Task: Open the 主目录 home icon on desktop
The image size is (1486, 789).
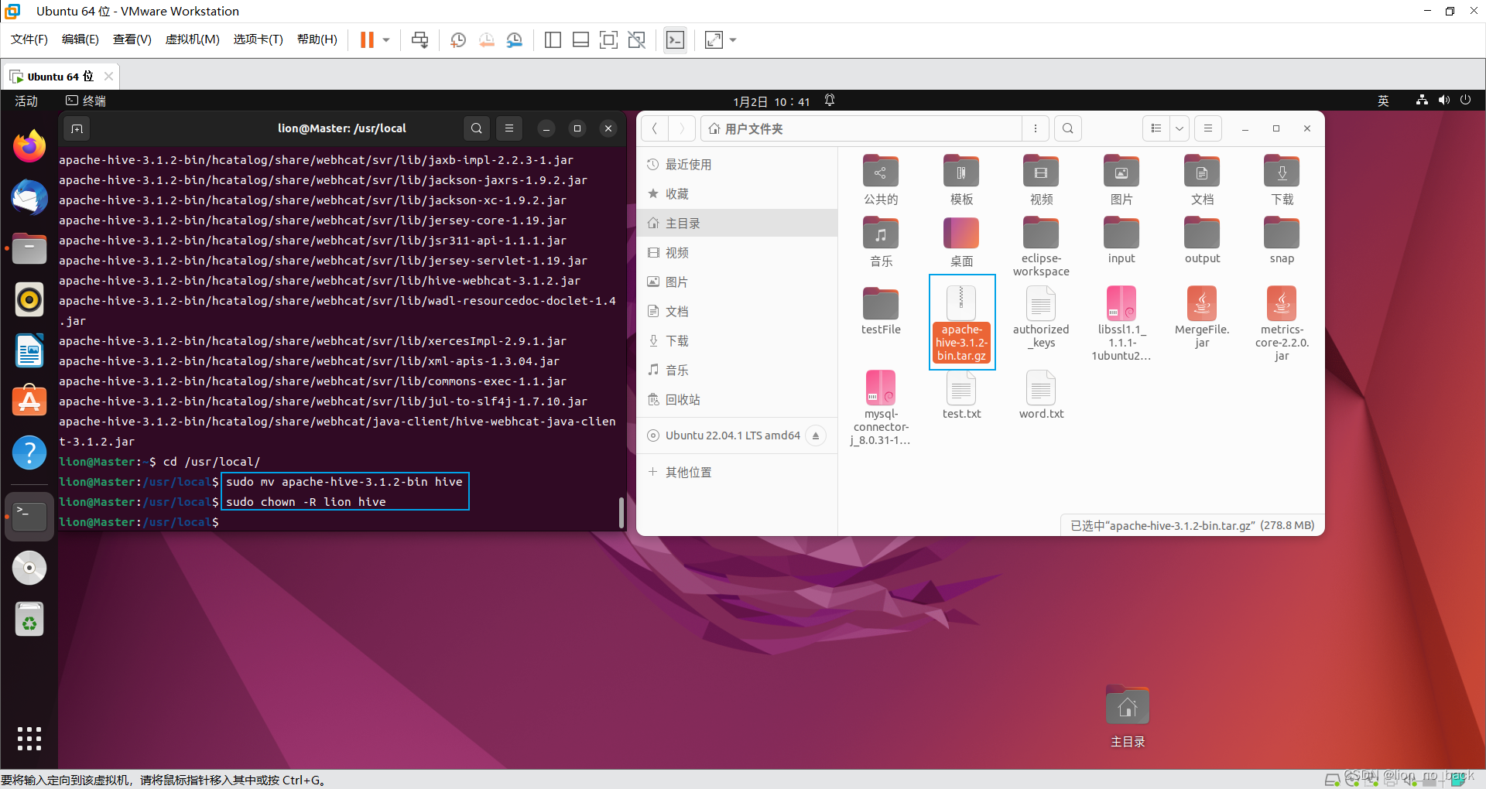Action: tap(1128, 717)
